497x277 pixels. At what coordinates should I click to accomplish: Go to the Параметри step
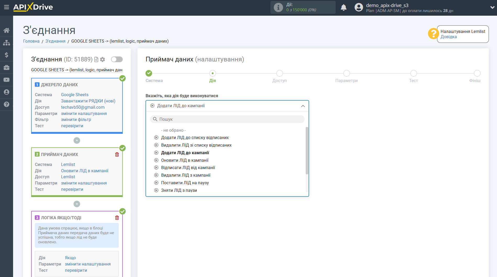[347, 73]
